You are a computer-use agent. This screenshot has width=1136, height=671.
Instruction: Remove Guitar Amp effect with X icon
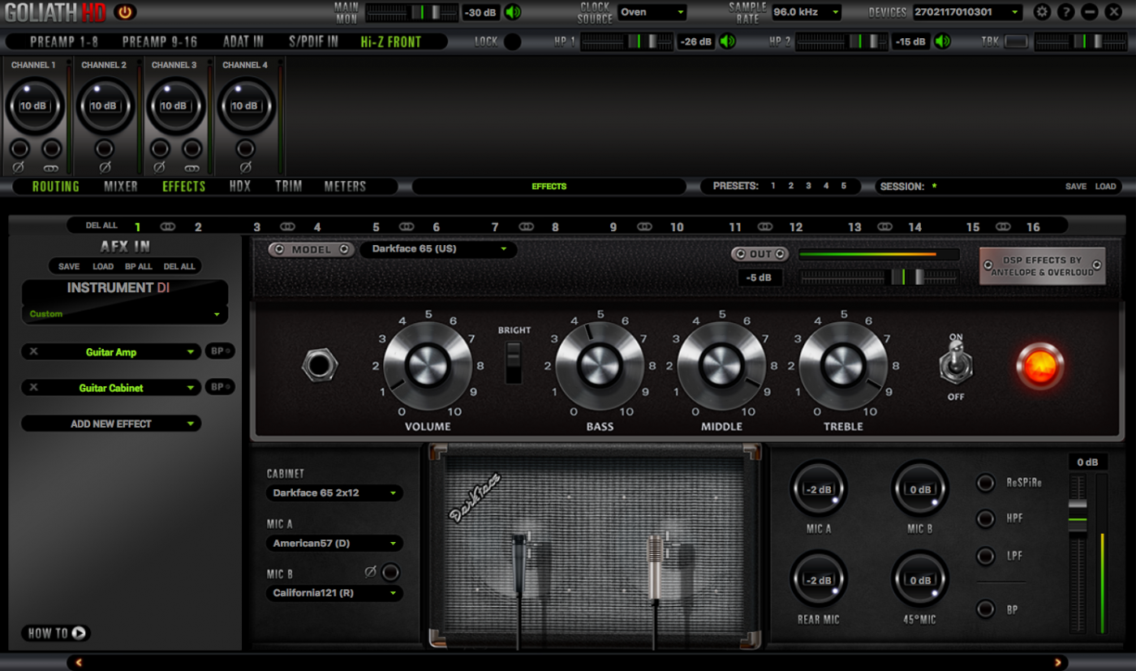pyautogui.click(x=33, y=352)
